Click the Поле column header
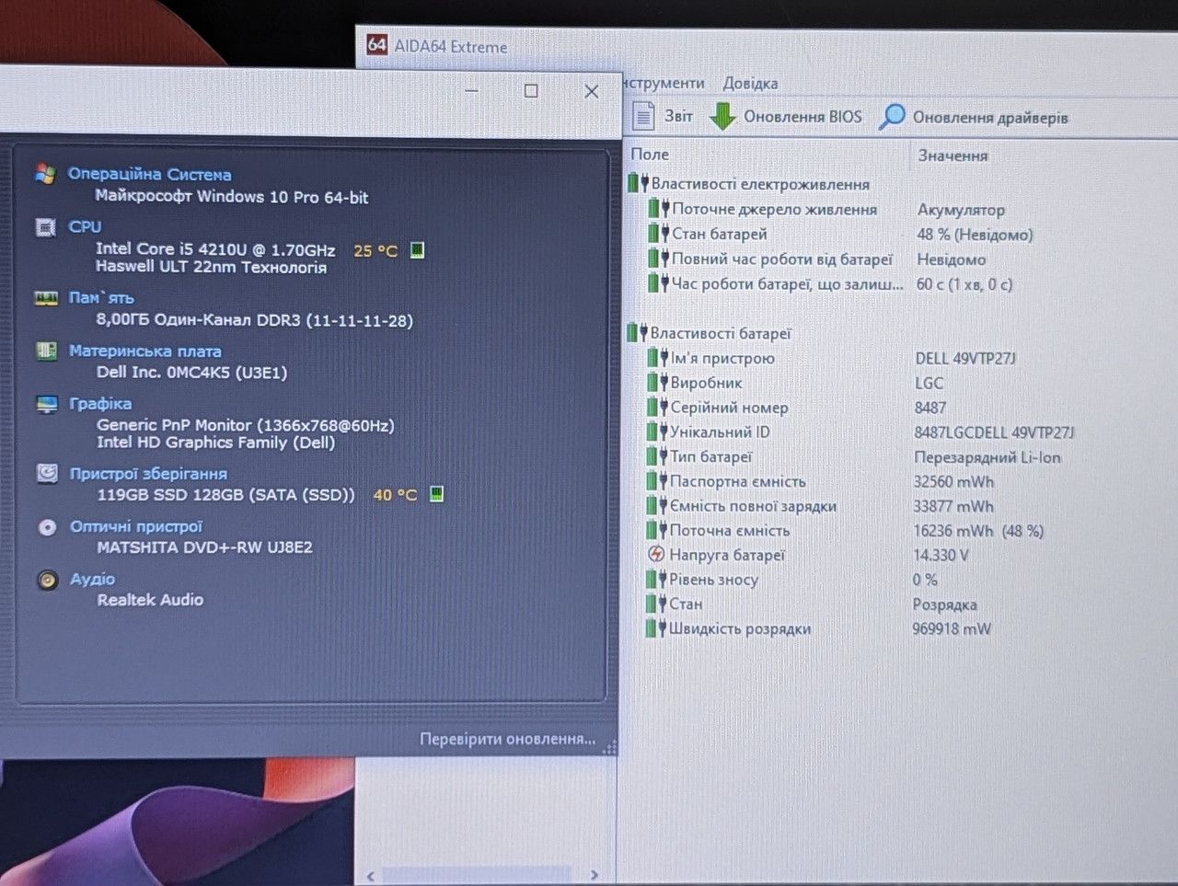 pyautogui.click(x=650, y=155)
